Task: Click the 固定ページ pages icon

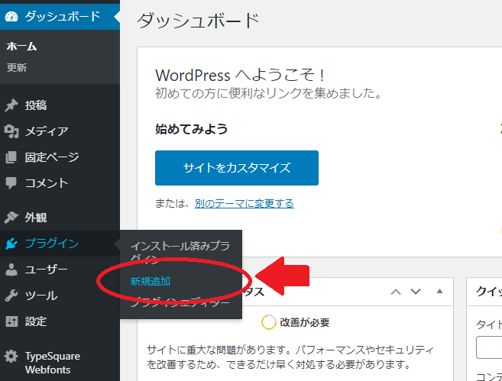Action: pyautogui.click(x=11, y=157)
